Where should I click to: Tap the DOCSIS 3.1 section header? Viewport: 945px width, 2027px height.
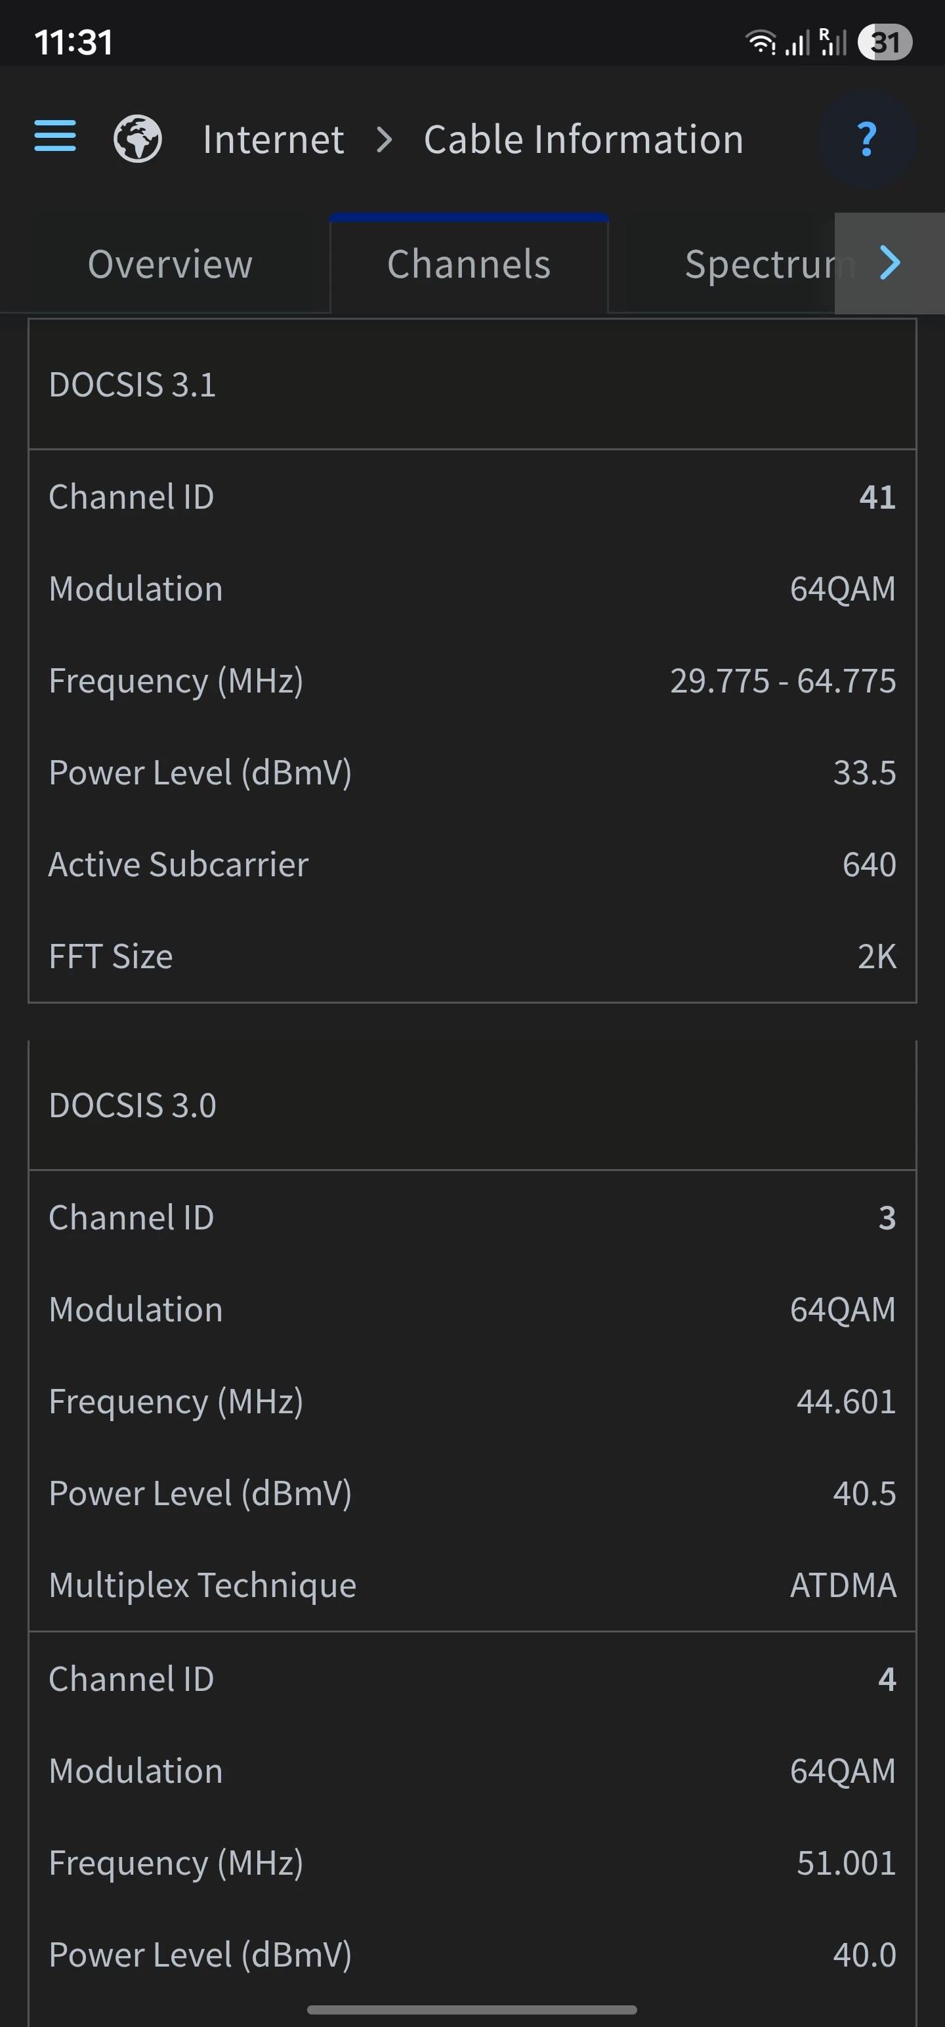point(132,385)
